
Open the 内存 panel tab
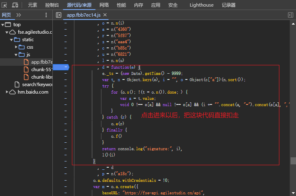[x=138, y=5]
